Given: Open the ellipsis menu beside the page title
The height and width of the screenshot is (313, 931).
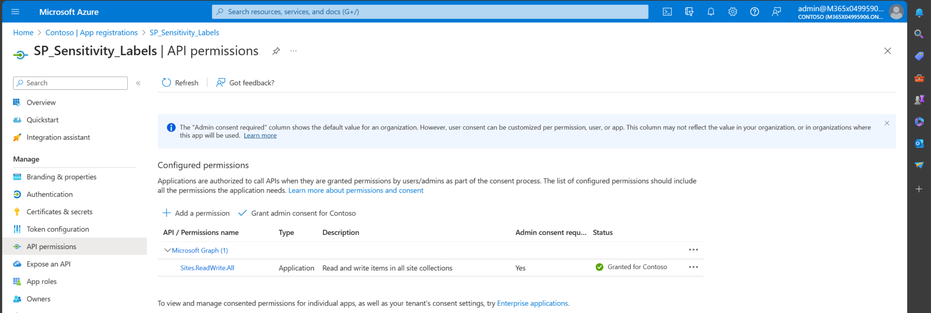Looking at the screenshot, I should point(294,51).
